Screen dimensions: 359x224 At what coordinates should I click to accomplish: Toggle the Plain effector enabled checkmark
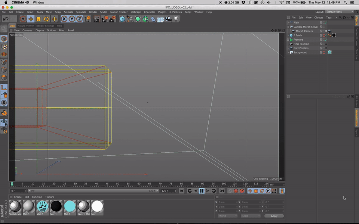326,23
